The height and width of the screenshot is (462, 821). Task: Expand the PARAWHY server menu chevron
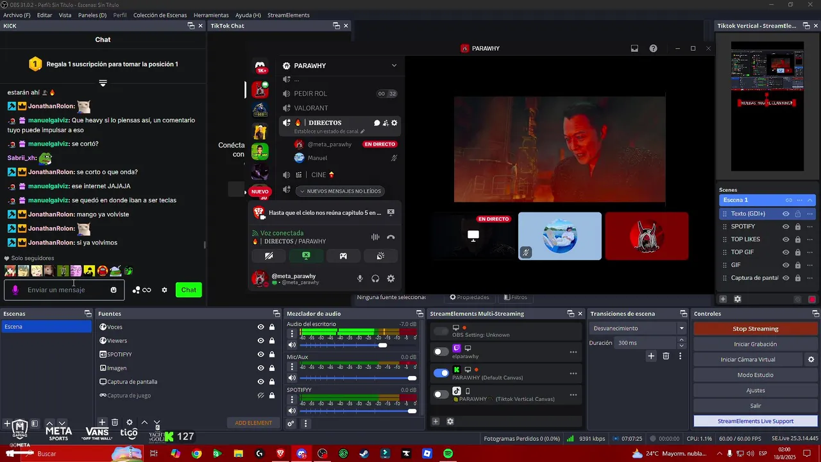point(394,65)
